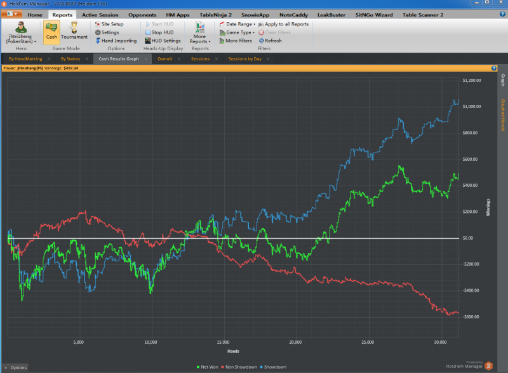The width and height of the screenshot is (508, 373).
Task: Select the Cash game mode icon
Action: (51, 31)
